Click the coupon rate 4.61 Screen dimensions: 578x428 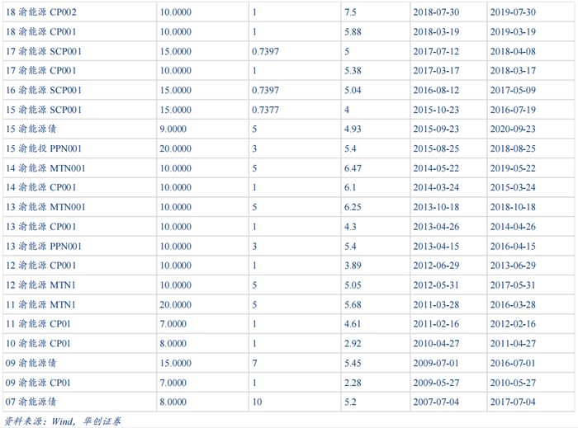tap(353, 324)
